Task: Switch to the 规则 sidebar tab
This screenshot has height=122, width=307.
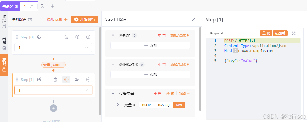Action: click(x=4, y=43)
